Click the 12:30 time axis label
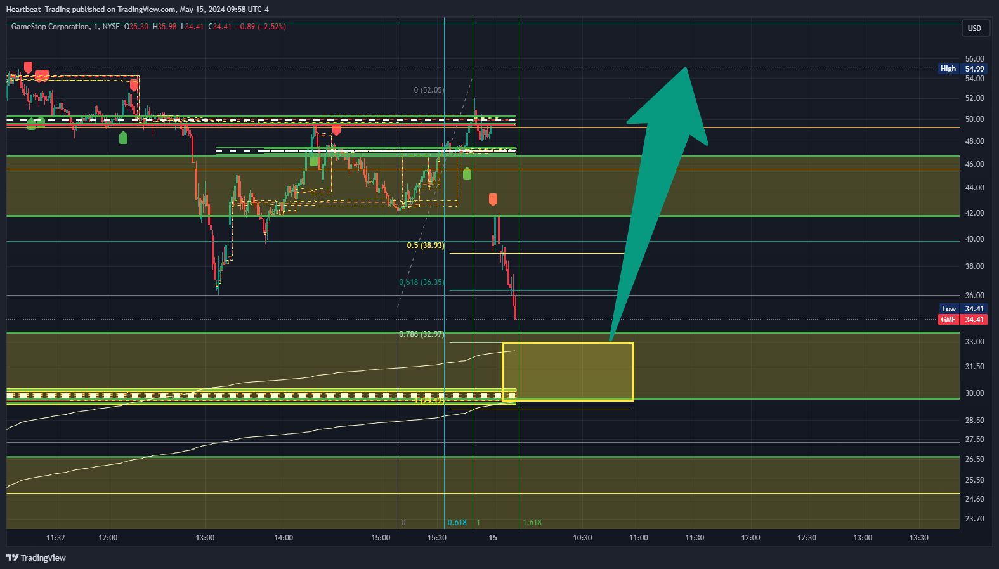 807,538
